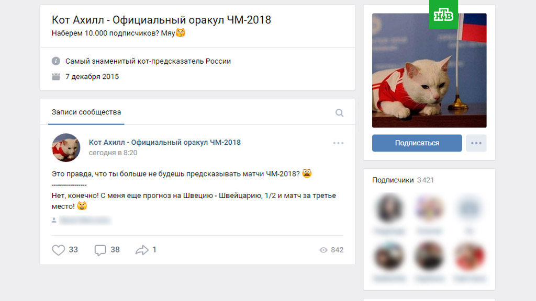Open the community actions three-dot button

pos(476,143)
